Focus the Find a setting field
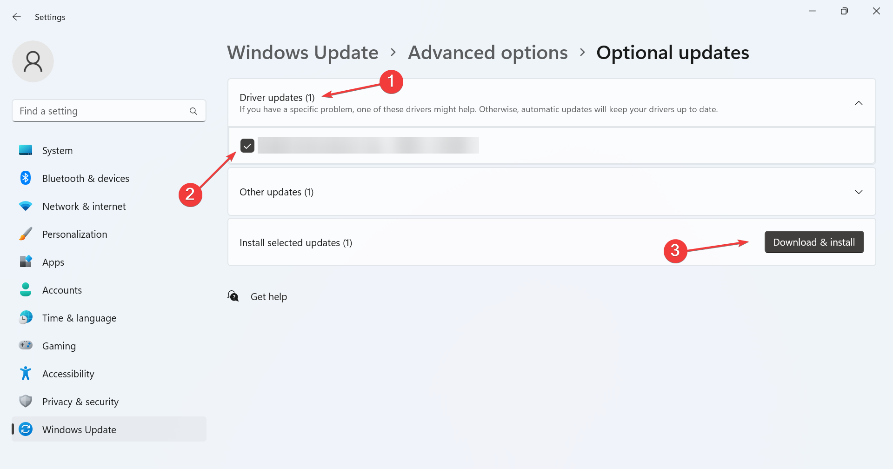The height and width of the screenshot is (469, 893). coord(109,111)
